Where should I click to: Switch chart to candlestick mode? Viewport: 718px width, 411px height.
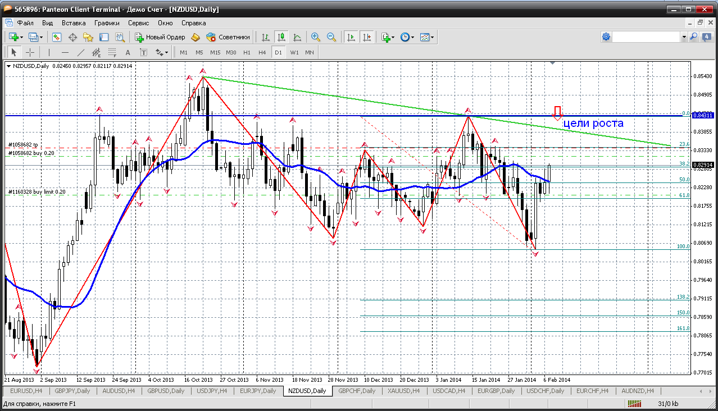(281, 37)
